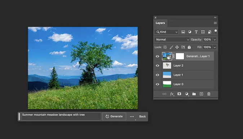Select the Layer 2 tree thumbnail
The width and height of the screenshot is (243, 139).
click(x=167, y=66)
